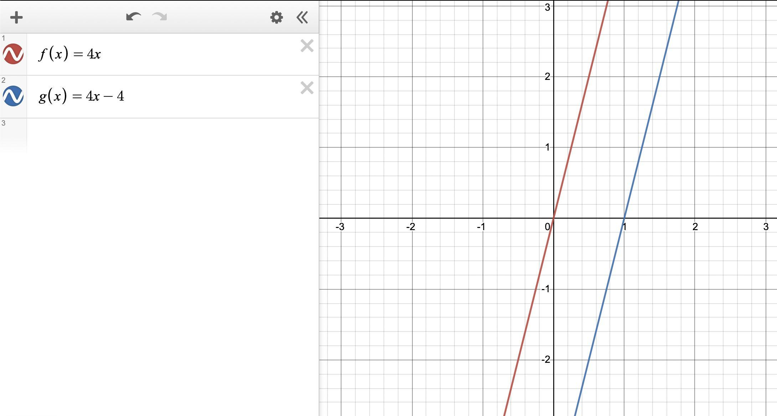This screenshot has width=777, height=416.
Task: Click the Redo arrow icon
Action: click(159, 17)
